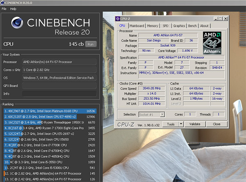Select ranking row 9 Core i7-4850HQ
246x182 pixels.
click(x=50, y=157)
